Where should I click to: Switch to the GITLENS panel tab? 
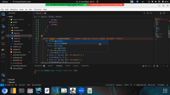point(75,66)
